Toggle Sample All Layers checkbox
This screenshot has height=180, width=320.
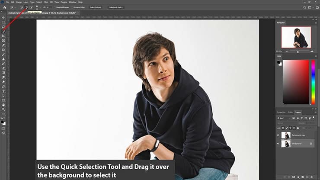click(x=55, y=7)
